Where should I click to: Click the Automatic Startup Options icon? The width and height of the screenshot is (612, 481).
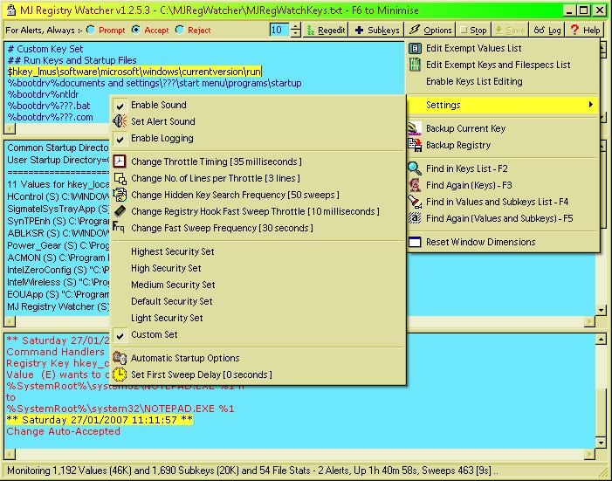120,358
